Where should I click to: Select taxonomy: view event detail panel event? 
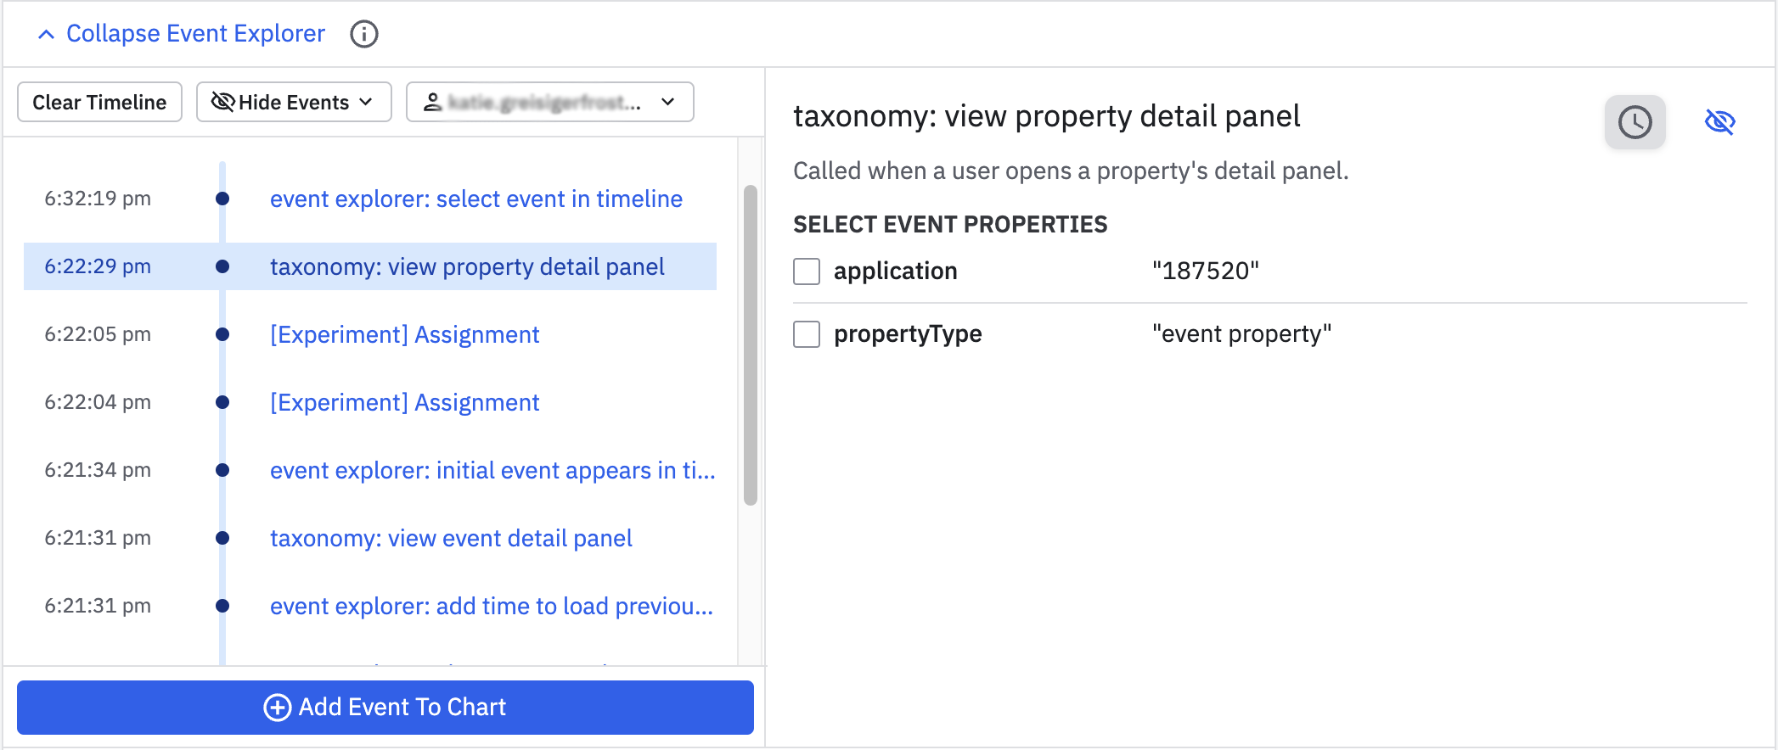click(x=451, y=539)
